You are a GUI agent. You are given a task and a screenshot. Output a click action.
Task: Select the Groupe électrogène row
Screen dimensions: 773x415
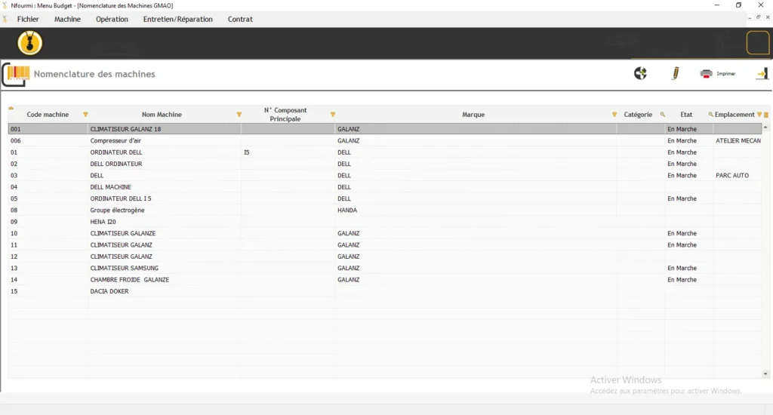tap(385, 210)
